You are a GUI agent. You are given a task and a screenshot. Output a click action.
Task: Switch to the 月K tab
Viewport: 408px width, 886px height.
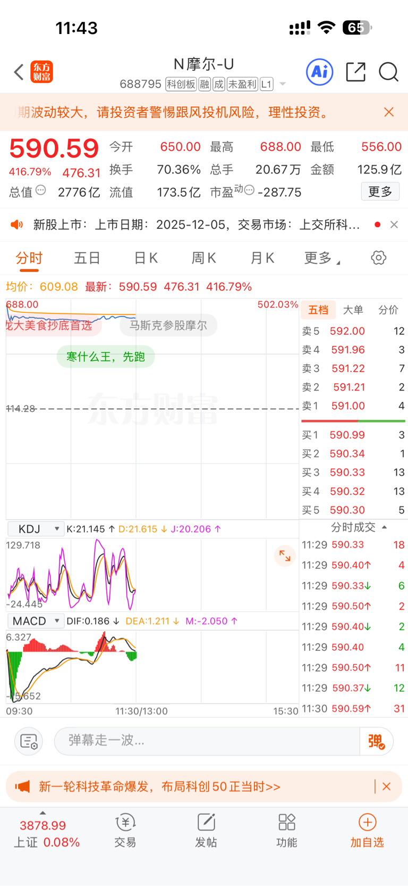click(262, 258)
